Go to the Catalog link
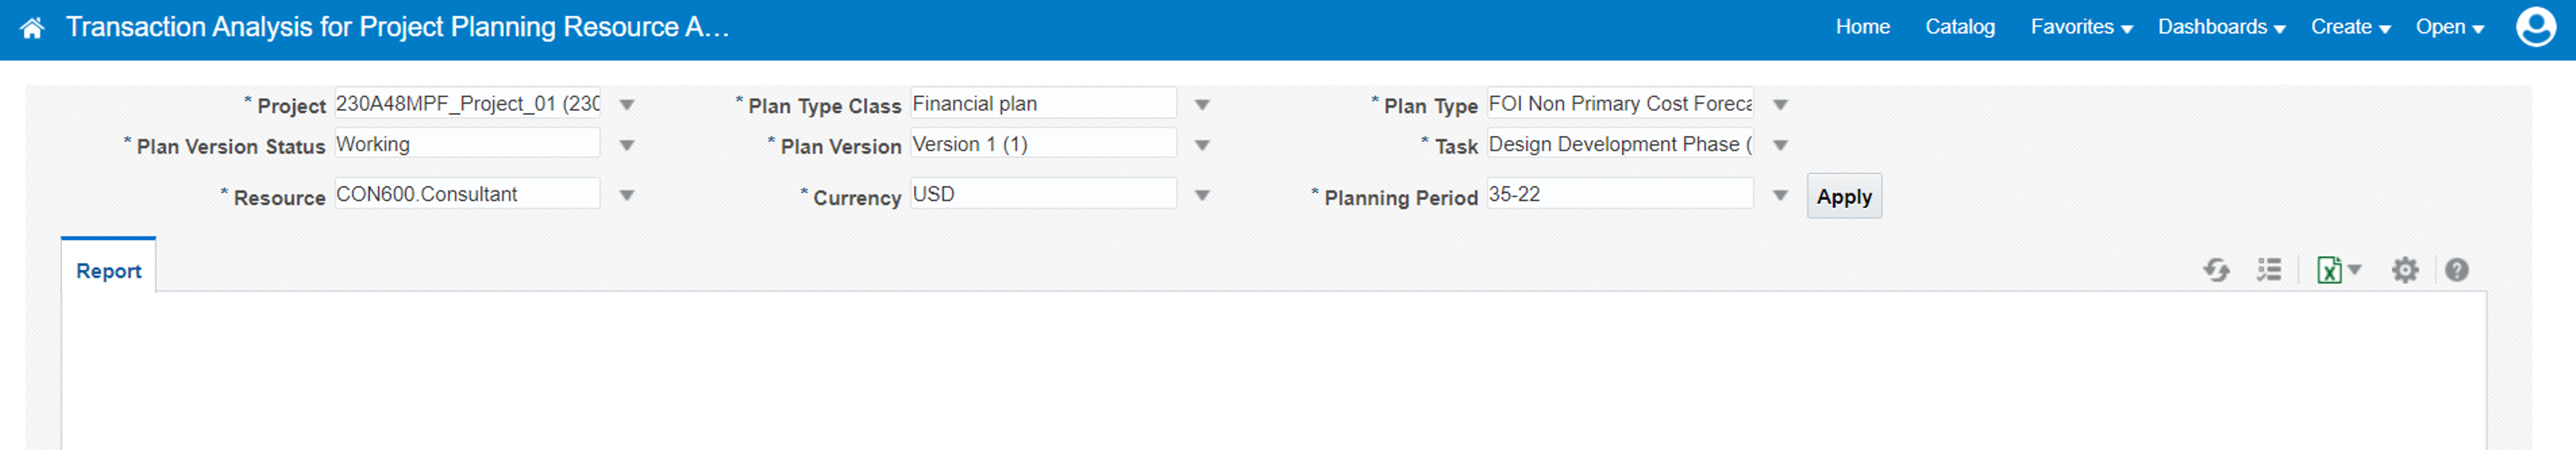 pos(1959,27)
